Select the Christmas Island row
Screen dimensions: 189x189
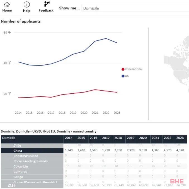[x=26, y=156]
